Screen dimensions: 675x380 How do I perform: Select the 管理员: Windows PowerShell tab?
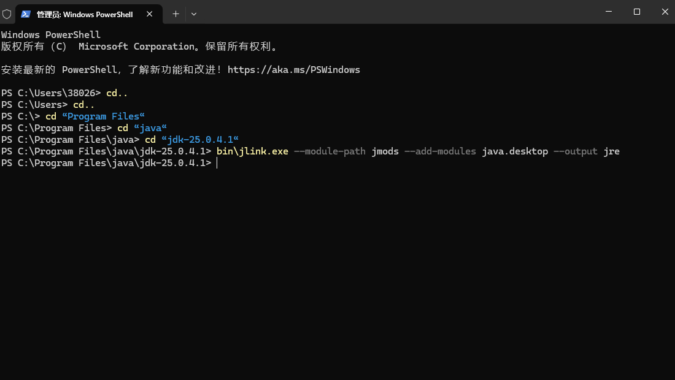pyautogui.click(x=89, y=14)
